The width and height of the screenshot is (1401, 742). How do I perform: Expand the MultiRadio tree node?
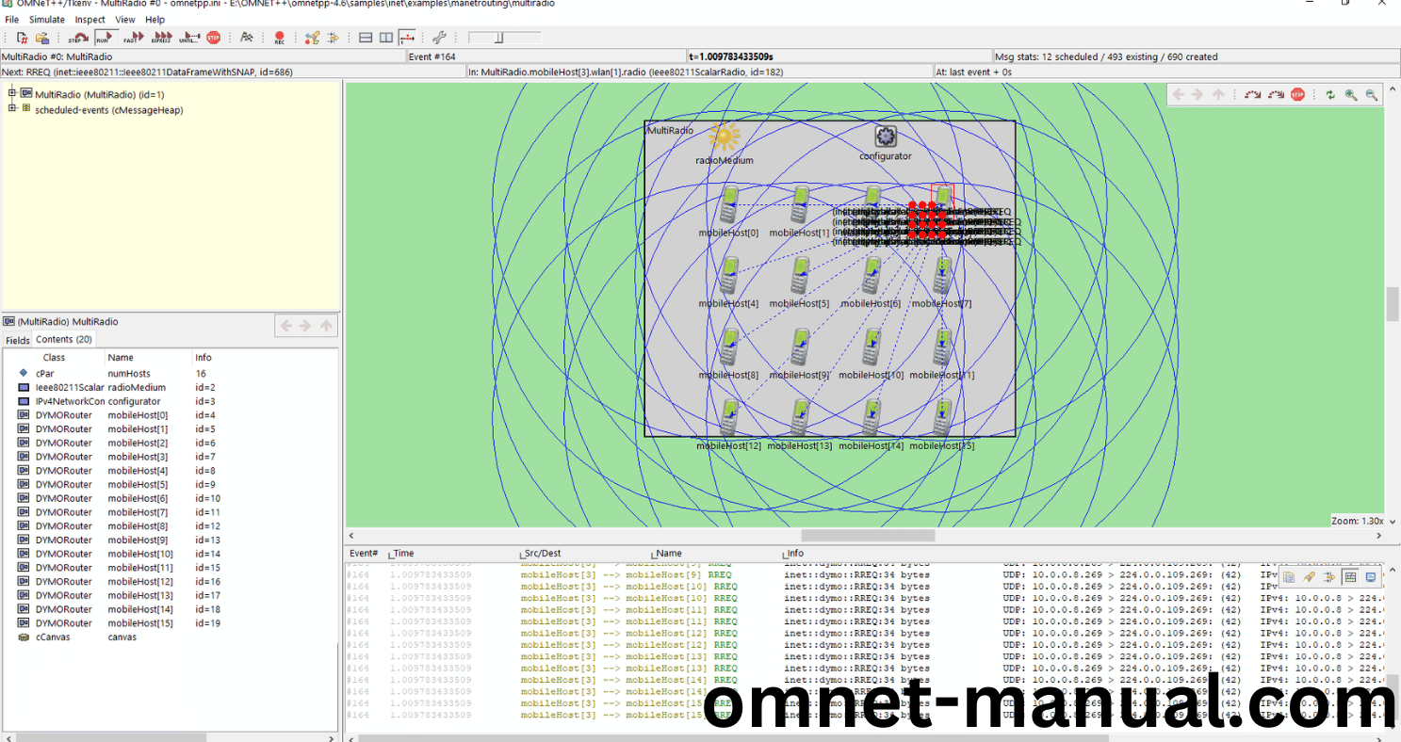[x=12, y=93]
